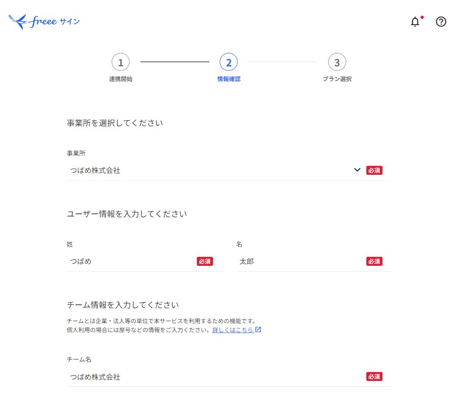
Task: Click step 1 circle 連携開始
Action: pos(121,62)
